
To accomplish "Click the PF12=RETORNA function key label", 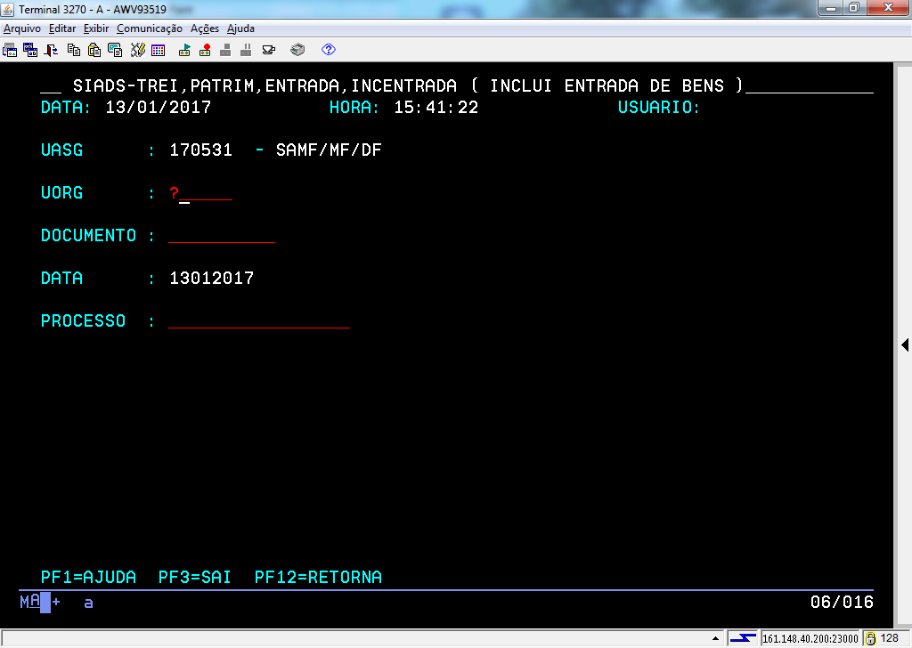I will tap(318, 577).
